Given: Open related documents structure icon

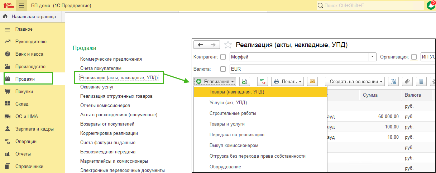Looking at the screenshot, I should 393,81.
